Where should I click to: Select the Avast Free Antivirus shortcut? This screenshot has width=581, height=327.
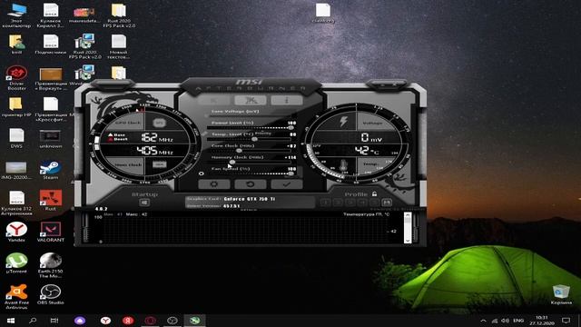coord(16,297)
